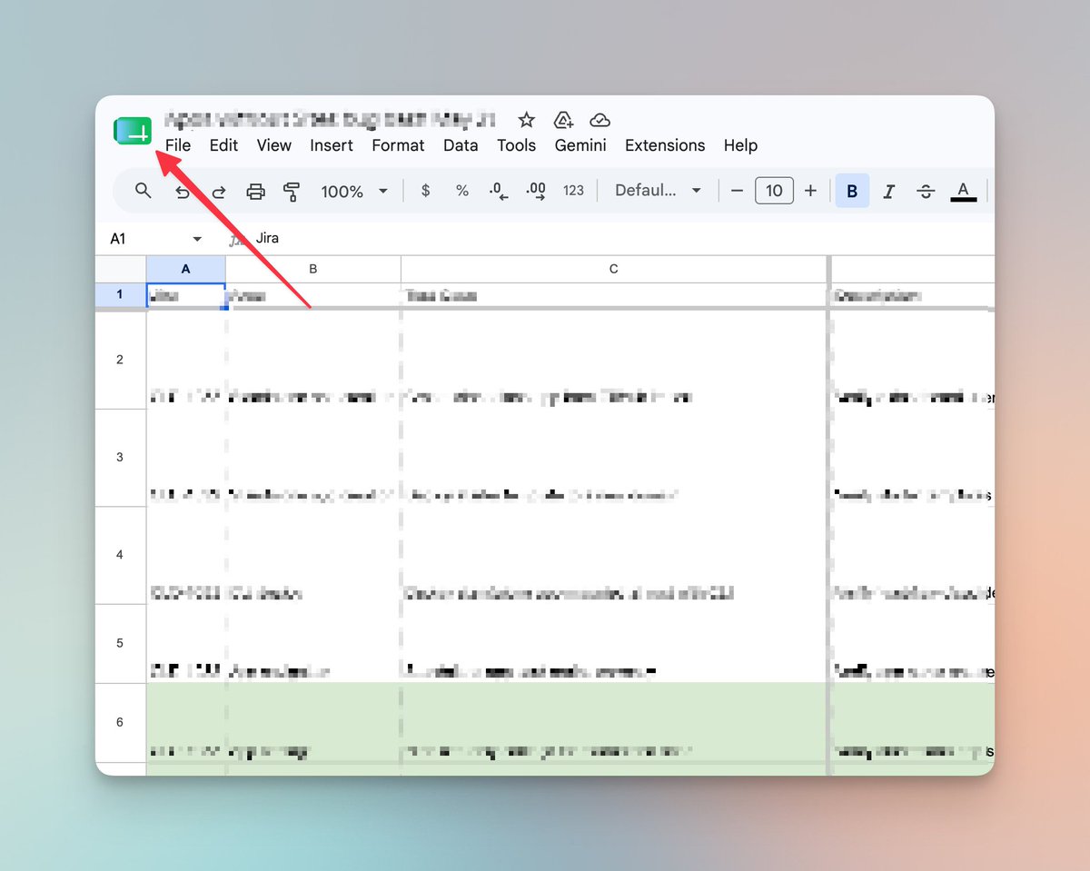Format cell as percent
The image size is (1090, 871).
(x=462, y=191)
